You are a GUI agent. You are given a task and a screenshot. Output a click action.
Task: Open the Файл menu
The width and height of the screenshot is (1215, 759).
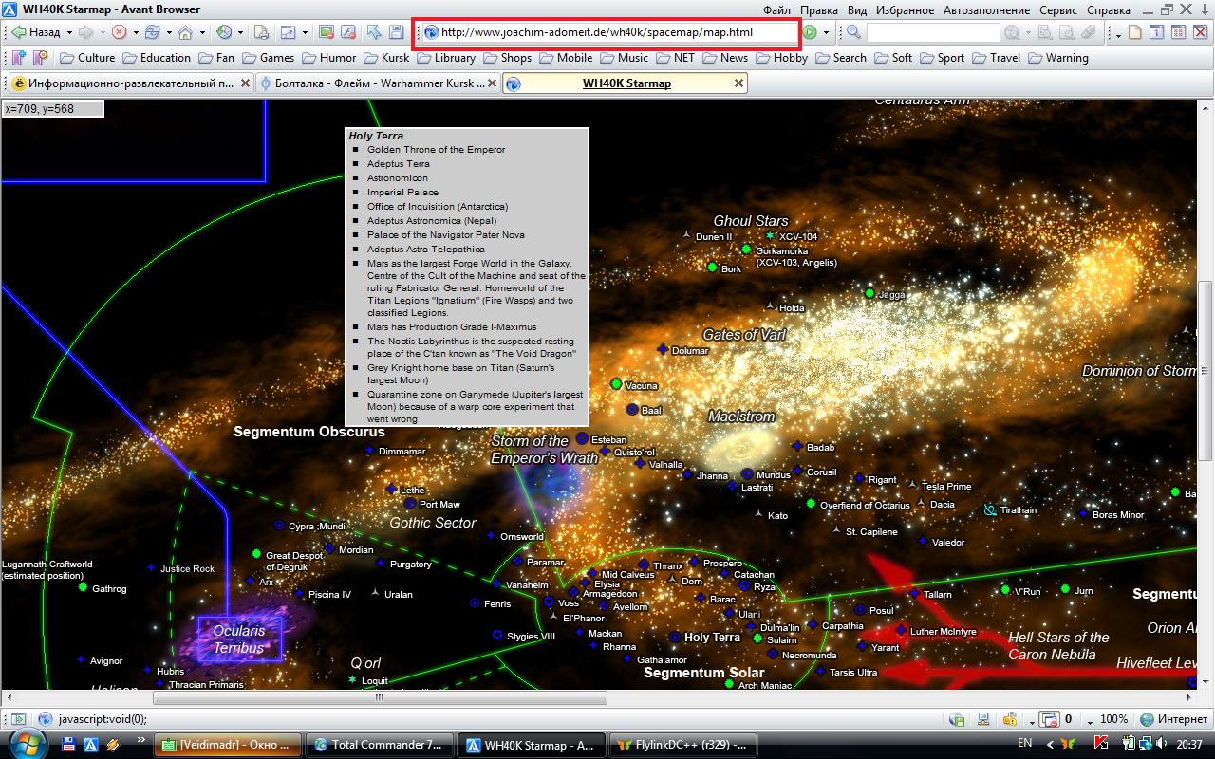point(776,9)
